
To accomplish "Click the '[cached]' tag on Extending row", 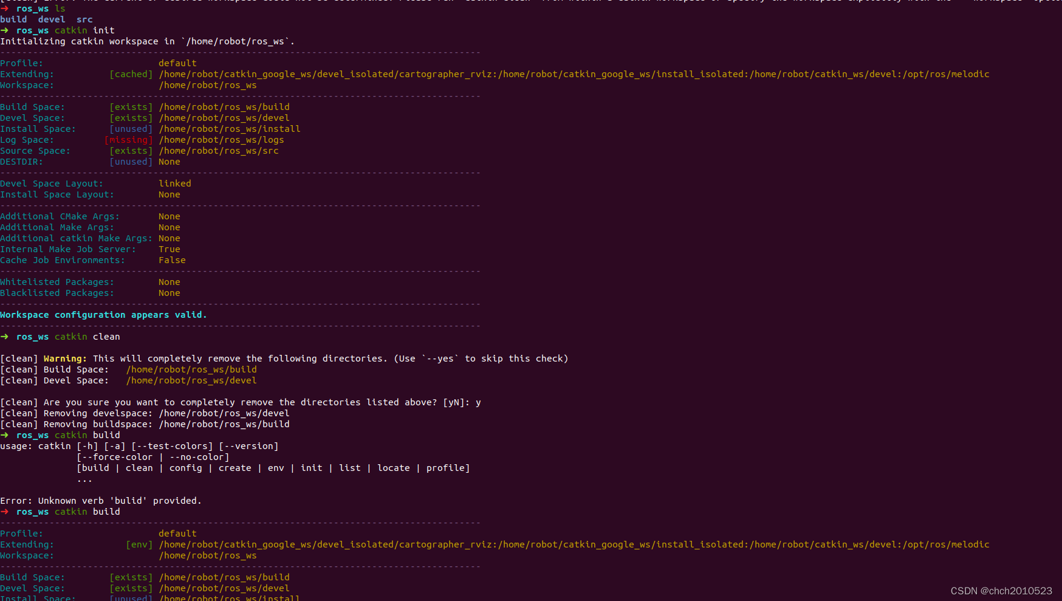I will tap(131, 74).
